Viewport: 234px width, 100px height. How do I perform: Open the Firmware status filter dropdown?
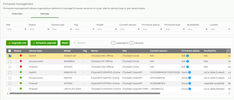[152, 29]
